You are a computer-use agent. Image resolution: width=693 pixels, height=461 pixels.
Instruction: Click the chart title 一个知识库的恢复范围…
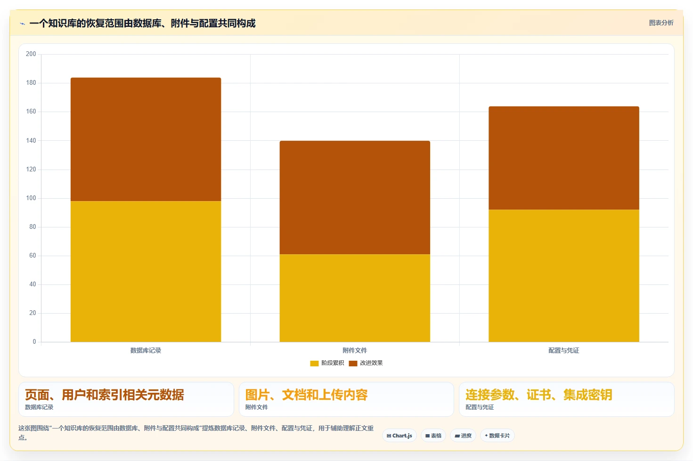click(x=142, y=23)
